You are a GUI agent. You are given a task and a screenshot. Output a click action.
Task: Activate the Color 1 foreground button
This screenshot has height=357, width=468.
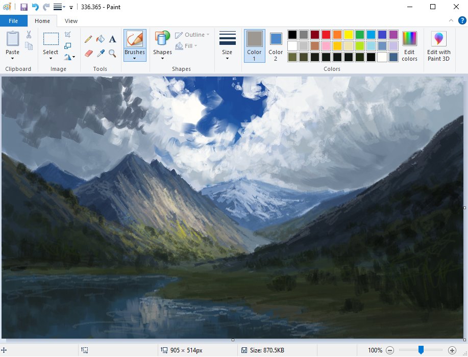tap(254, 45)
